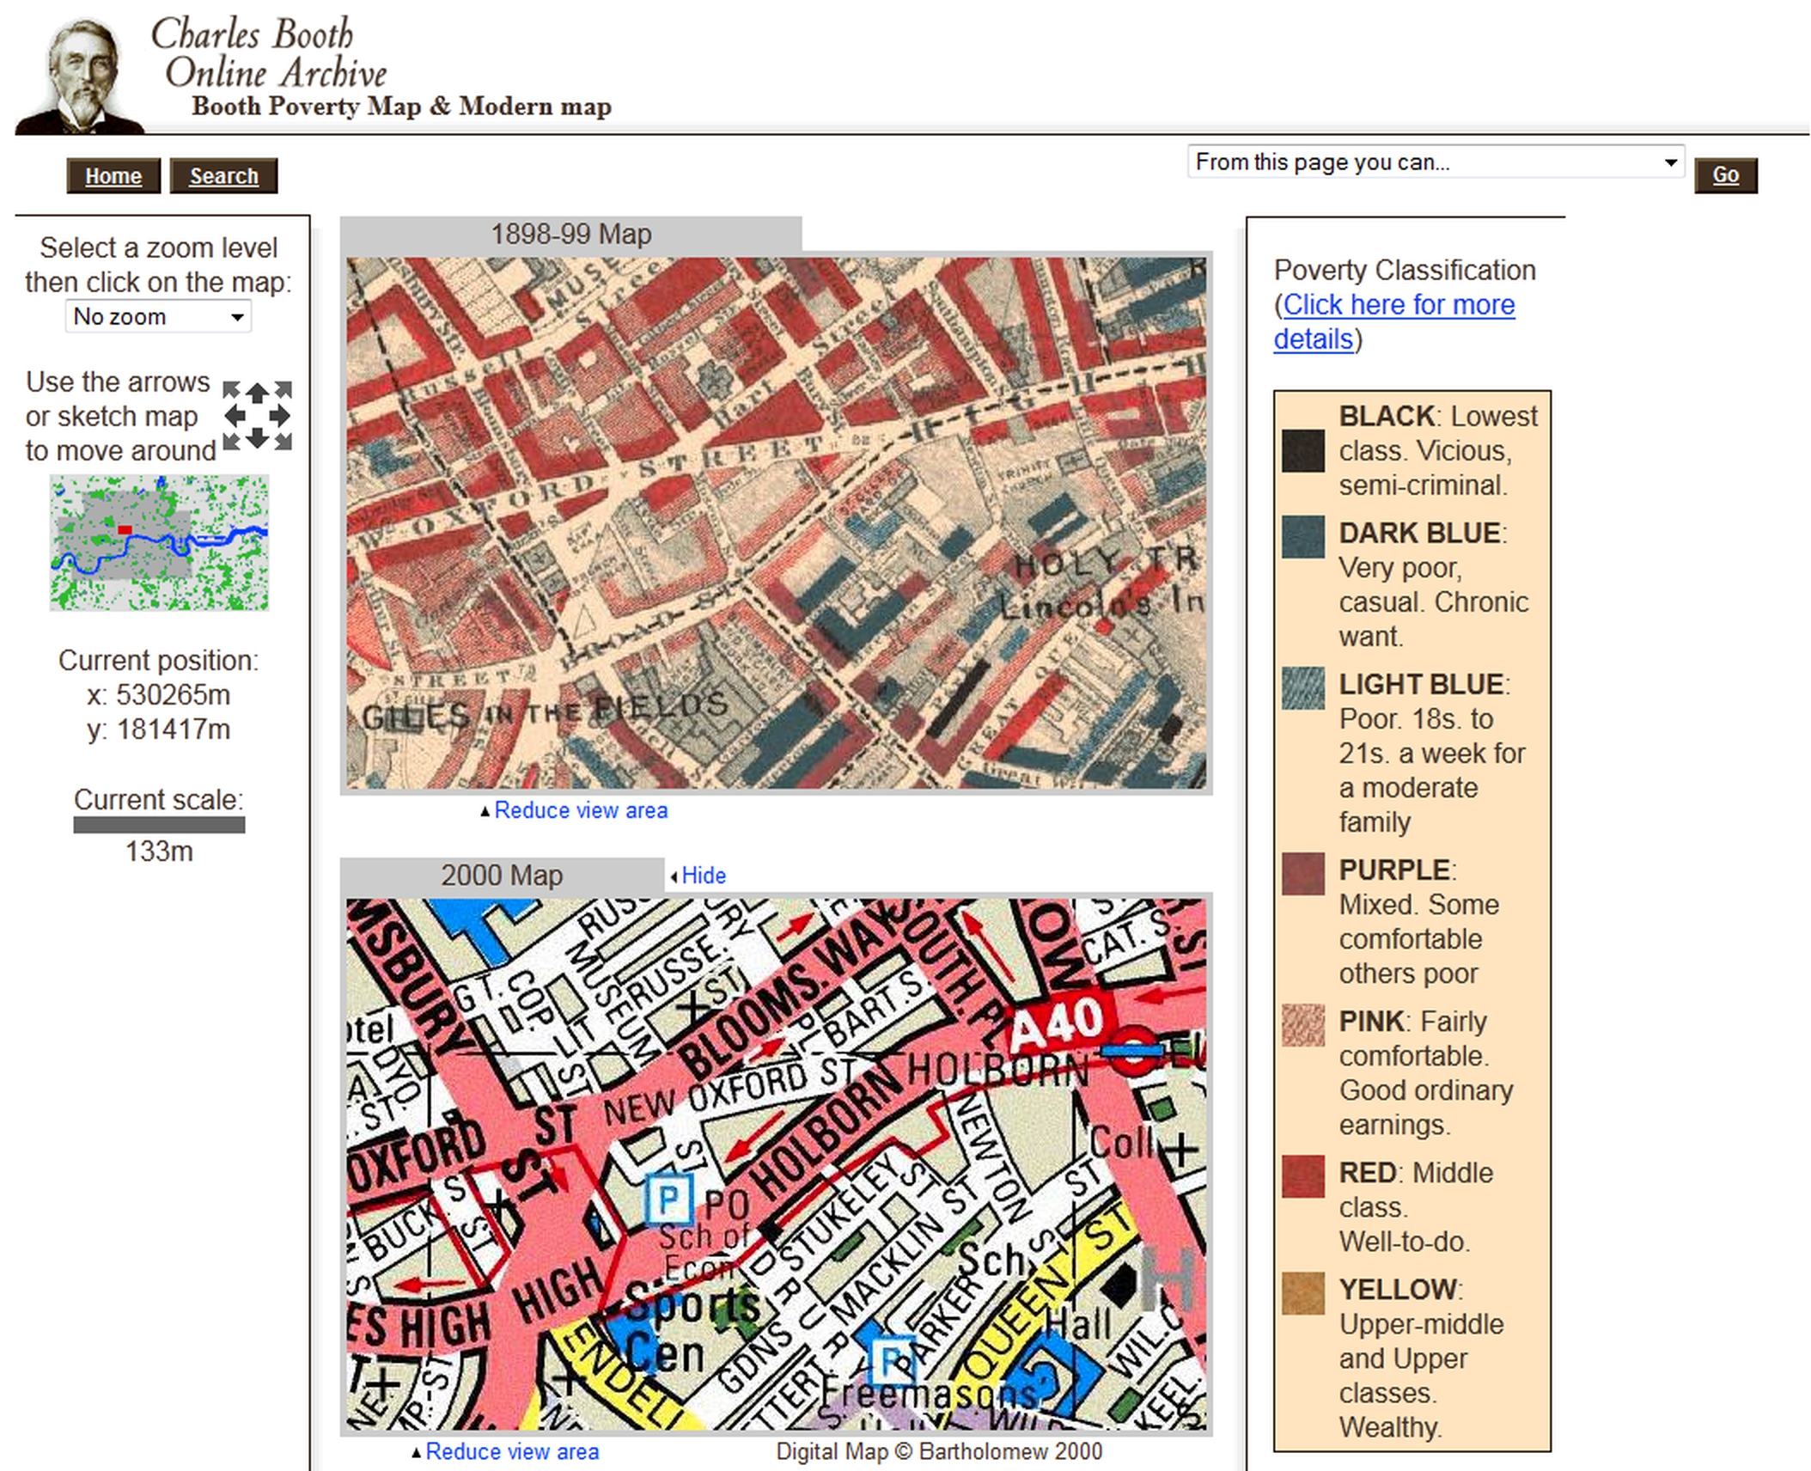Click the red position marker on sketch map

[125, 530]
